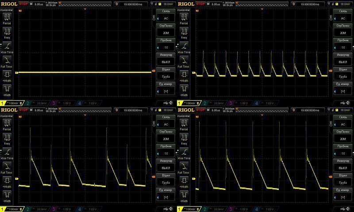This screenshot has height=212, width=354.
Task: Open Ед.измер [V] unit selector, top-left capture
Action: 166,89
